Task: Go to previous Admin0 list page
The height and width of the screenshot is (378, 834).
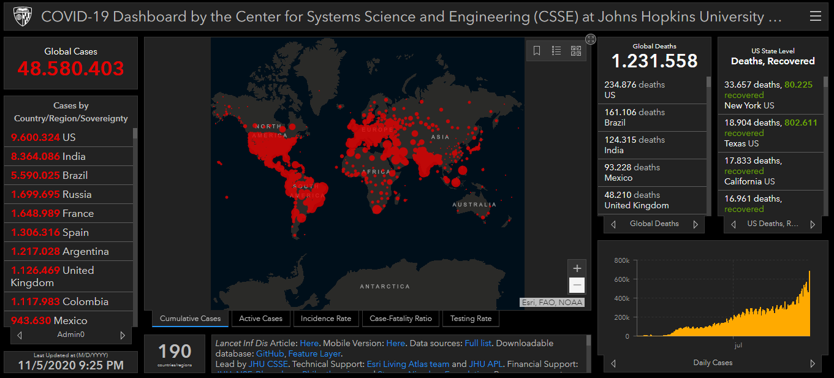Action: click(20, 335)
